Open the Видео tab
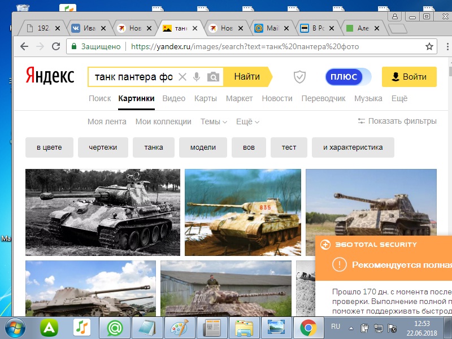This screenshot has width=452, height=339. pos(174,98)
